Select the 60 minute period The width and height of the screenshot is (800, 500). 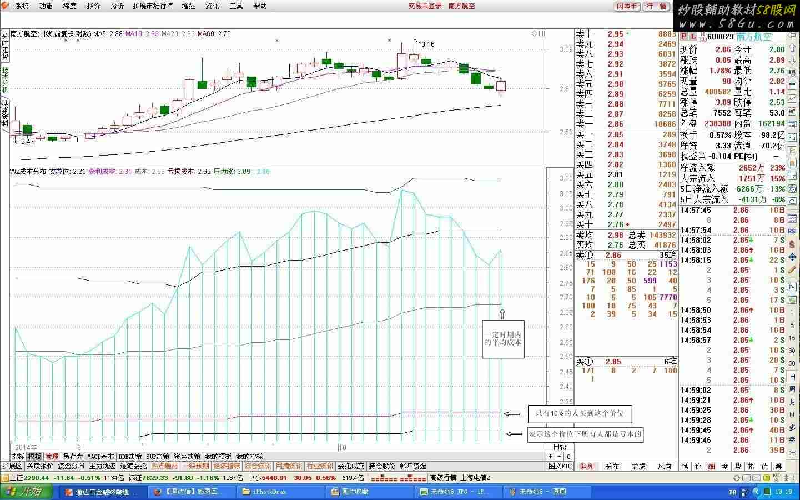[792, 363]
